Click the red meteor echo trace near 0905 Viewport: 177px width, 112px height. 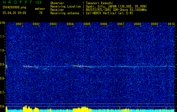point(82,66)
